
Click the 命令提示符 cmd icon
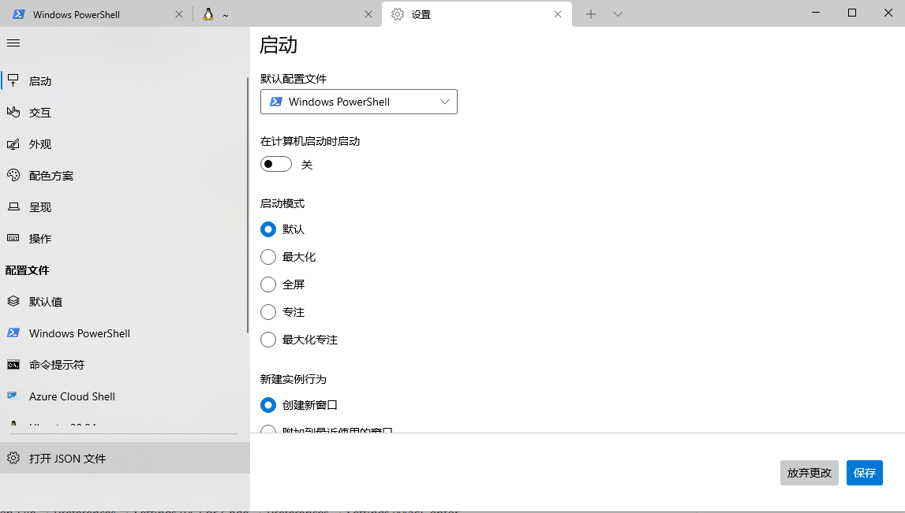coord(13,365)
